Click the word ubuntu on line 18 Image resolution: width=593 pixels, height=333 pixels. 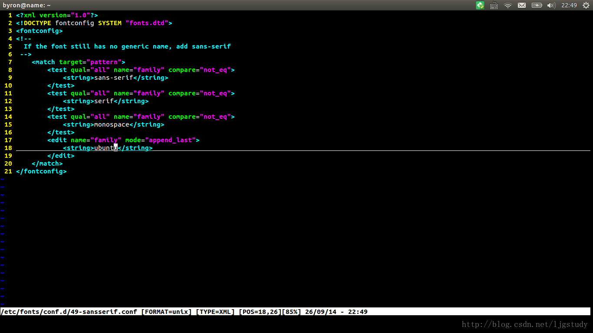click(106, 148)
